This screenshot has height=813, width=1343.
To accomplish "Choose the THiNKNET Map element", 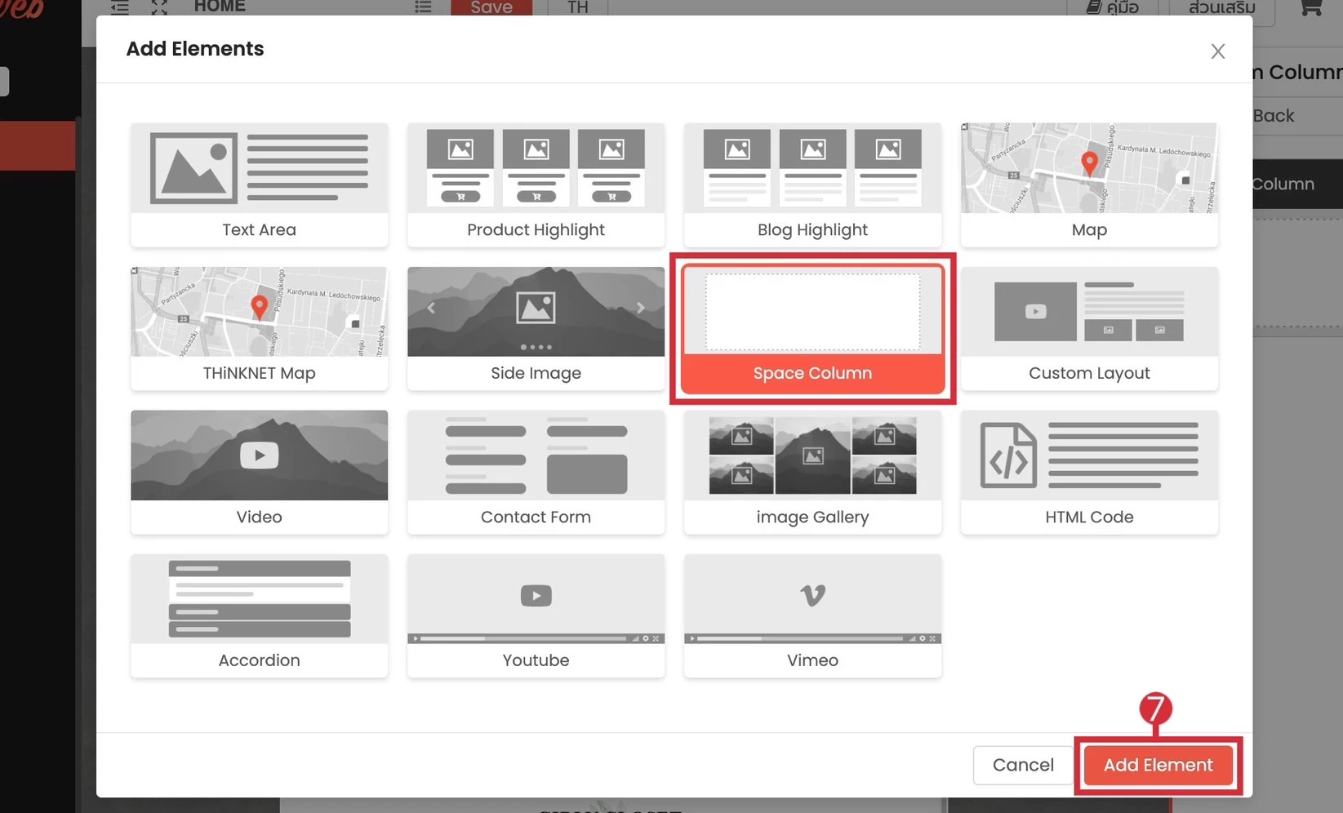I will point(259,328).
